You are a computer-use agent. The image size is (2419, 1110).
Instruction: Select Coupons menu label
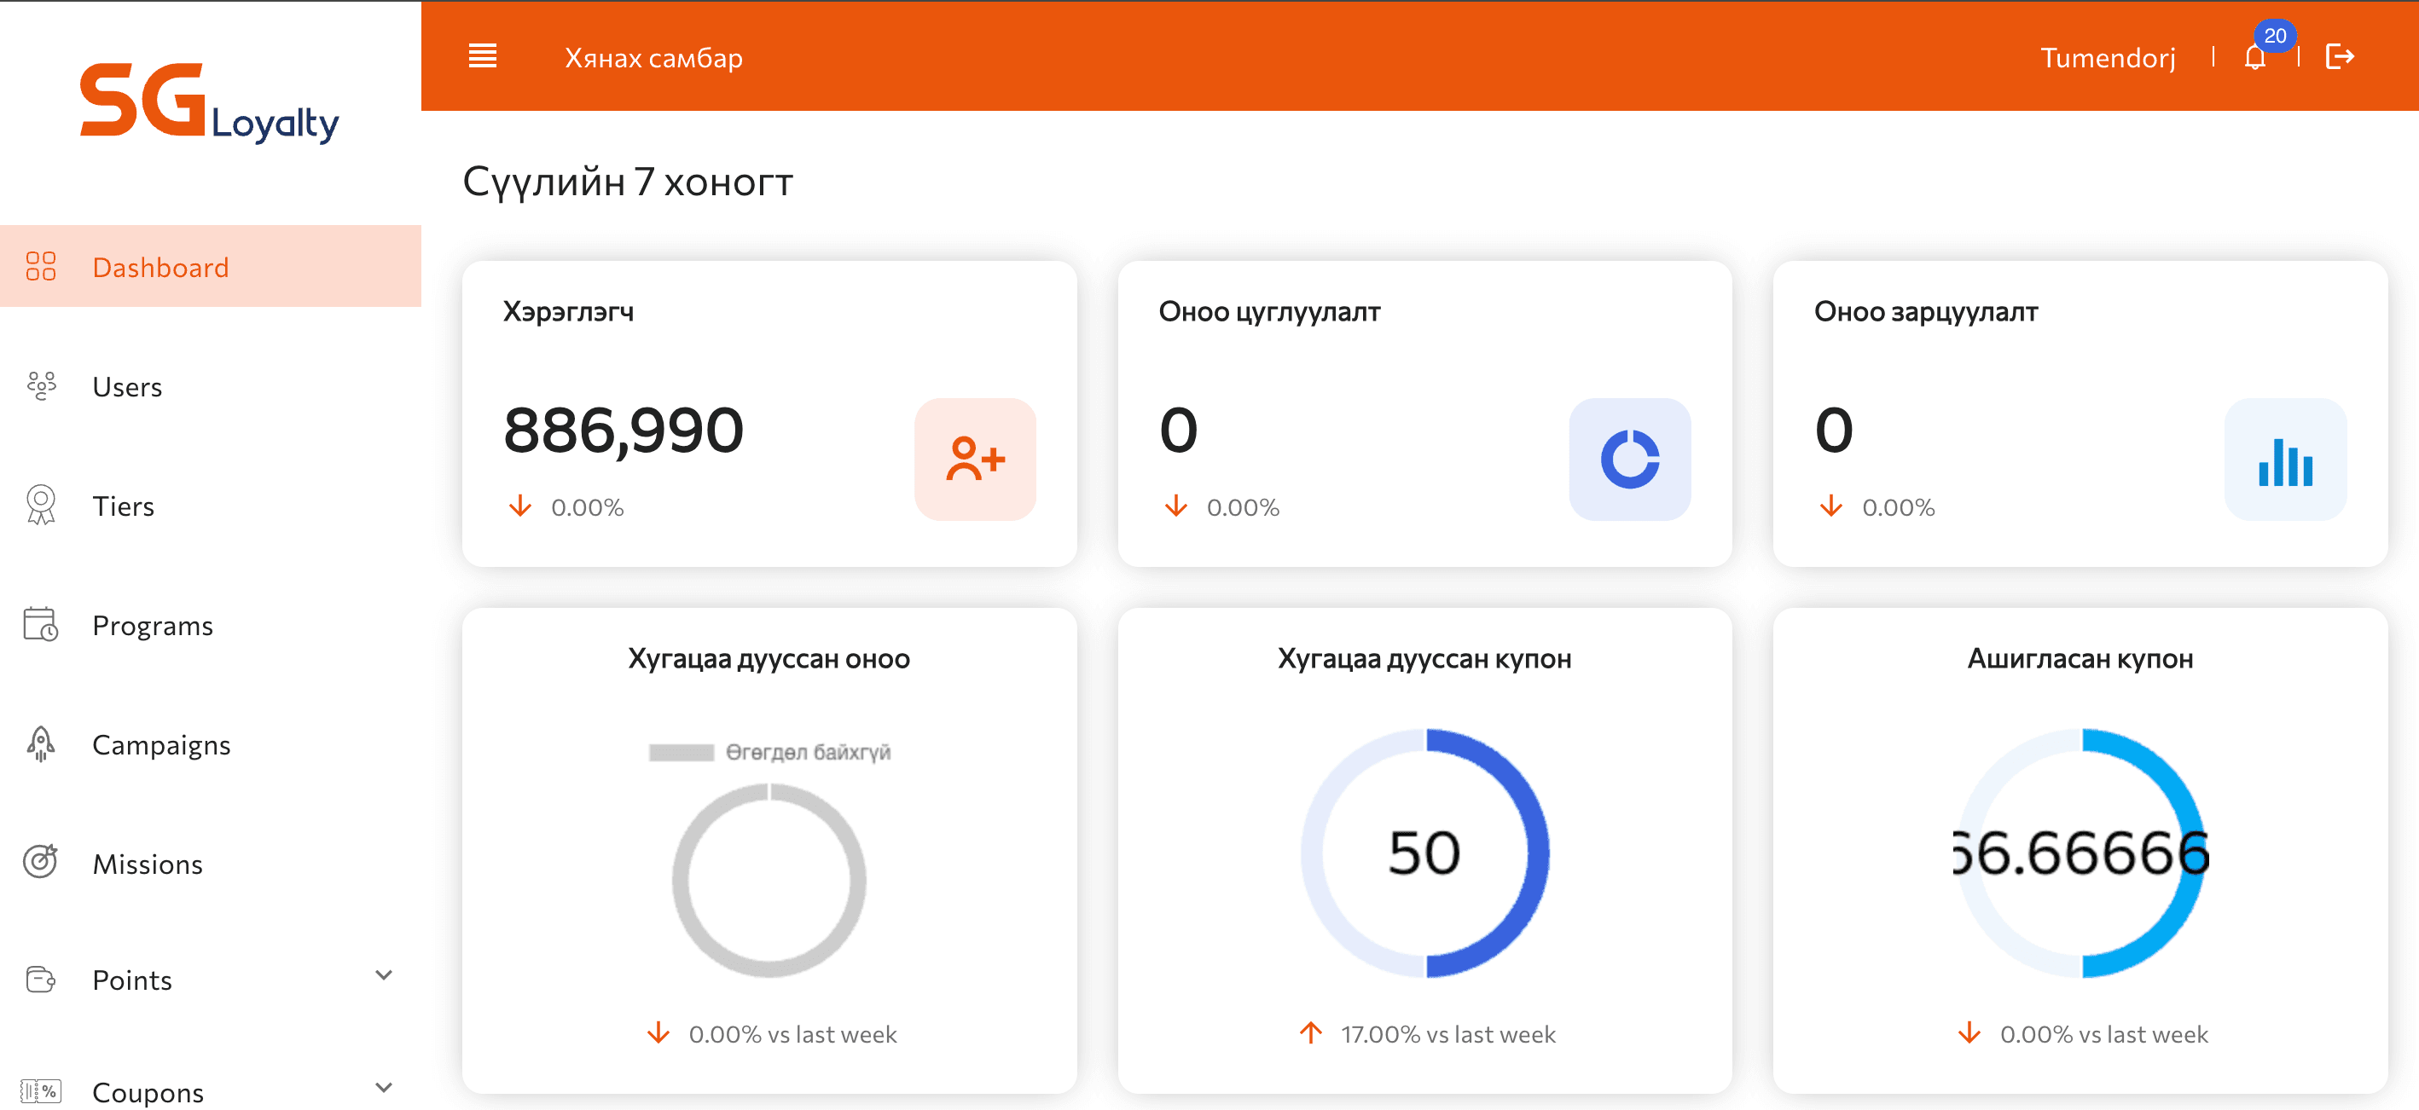pos(148,1092)
